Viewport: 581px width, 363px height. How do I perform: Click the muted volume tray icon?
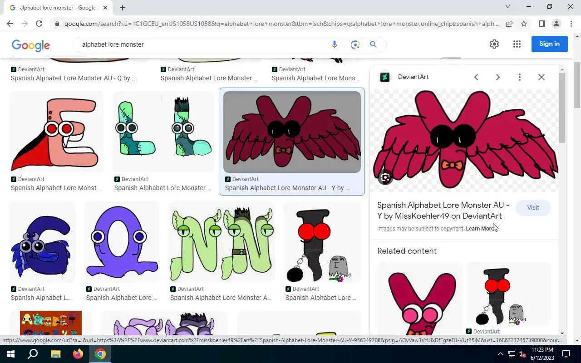[x=522, y=354]
